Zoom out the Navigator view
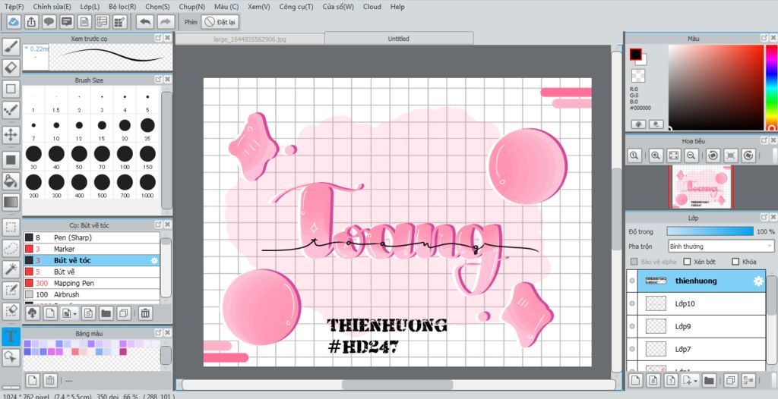Viewport: 778px width, 399px height. click(x=690, y=156)
